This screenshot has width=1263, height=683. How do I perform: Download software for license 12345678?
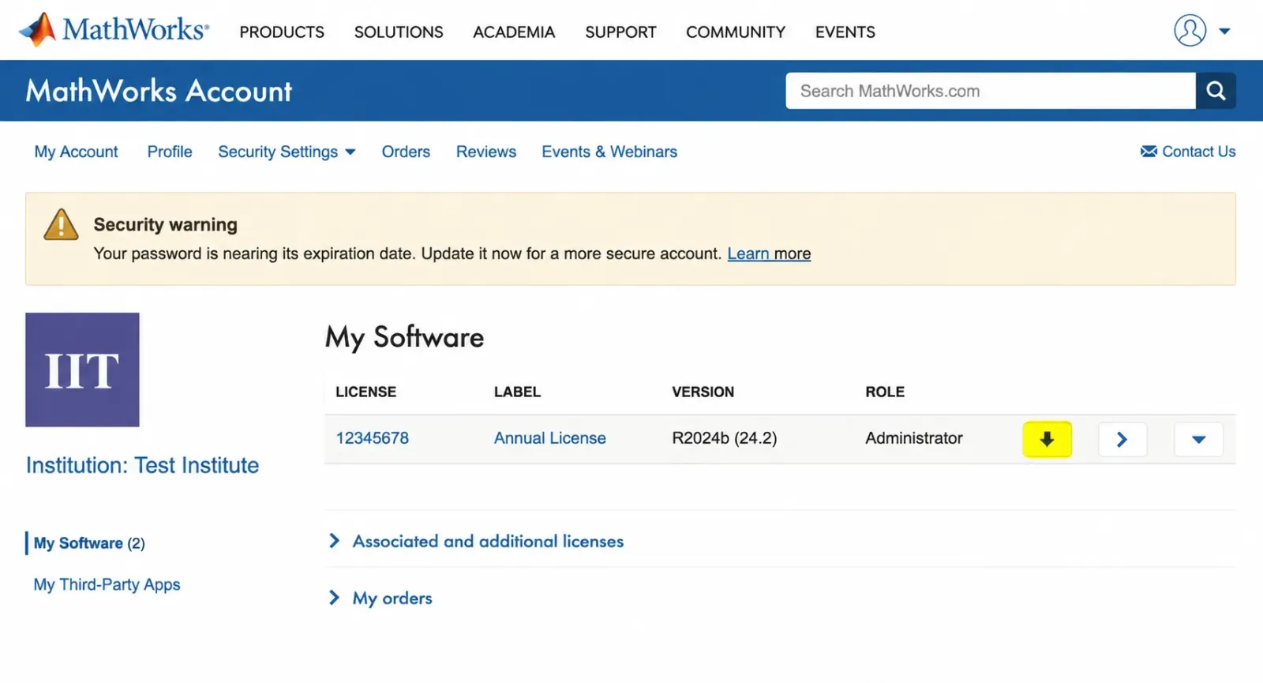click(x=1047, y=439)
